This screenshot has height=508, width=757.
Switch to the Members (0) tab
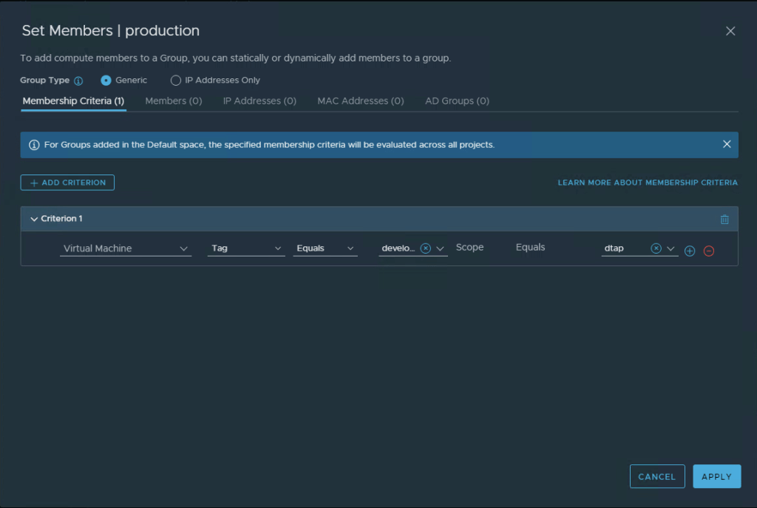(173, 101)
